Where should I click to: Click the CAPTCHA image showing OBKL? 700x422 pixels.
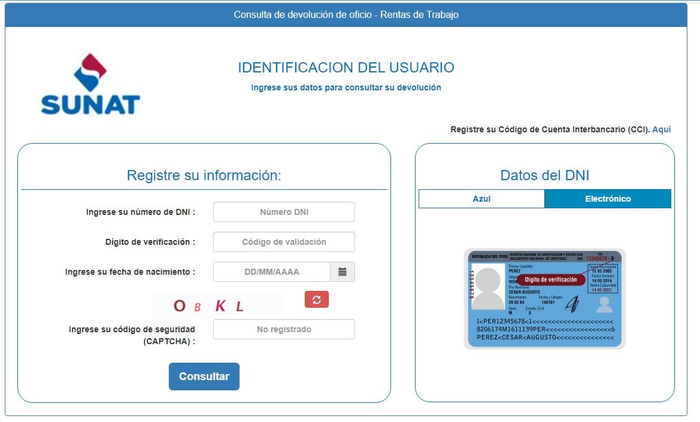pos(219,306)
